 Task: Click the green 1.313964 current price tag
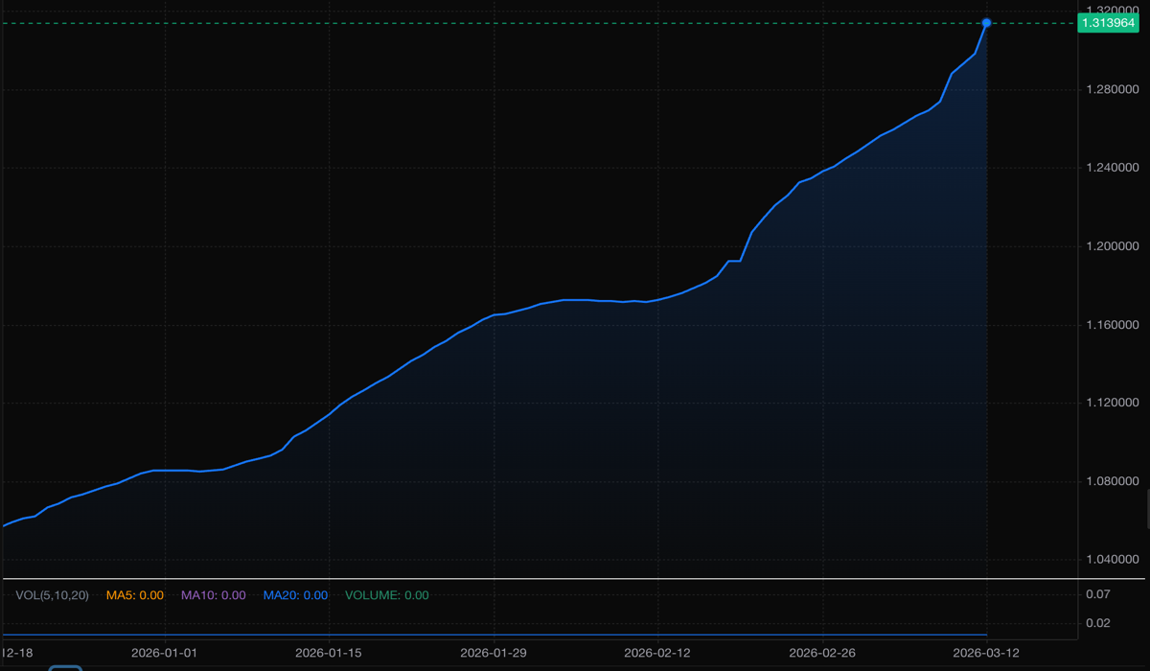(x=1107, y=23)
